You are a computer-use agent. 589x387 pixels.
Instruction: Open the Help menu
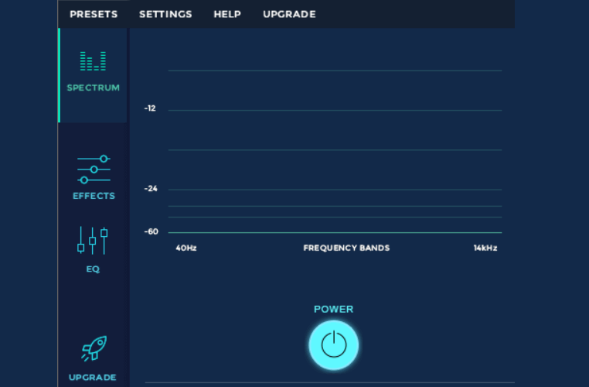point(227,14)
